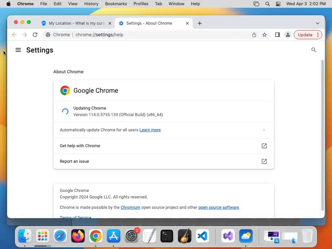
Task: Click the Copyright 2024 Google LLC text
Action: [103, 197]
